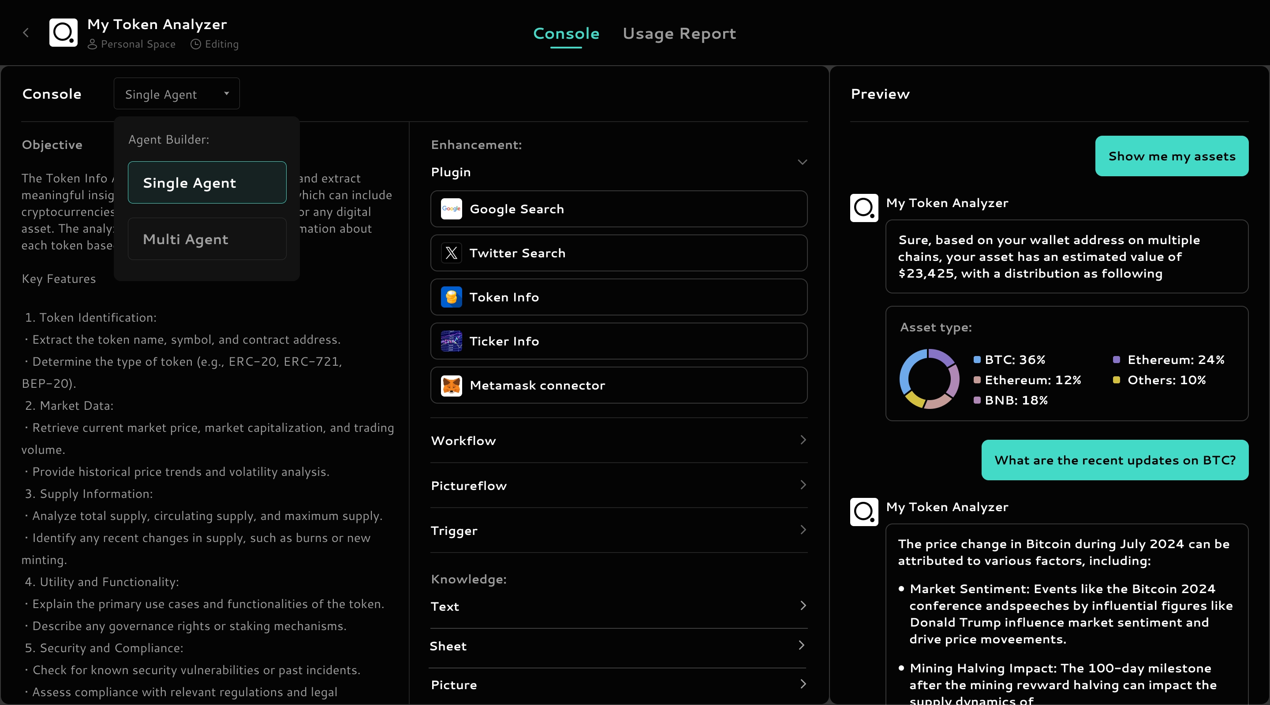Switch to the Usage Report tab
This screenshot has width=1270, height=705.
(679, 33)
